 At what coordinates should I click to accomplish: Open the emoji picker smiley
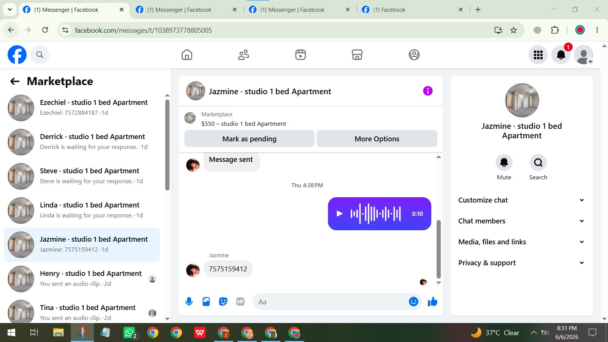point(413,302)
